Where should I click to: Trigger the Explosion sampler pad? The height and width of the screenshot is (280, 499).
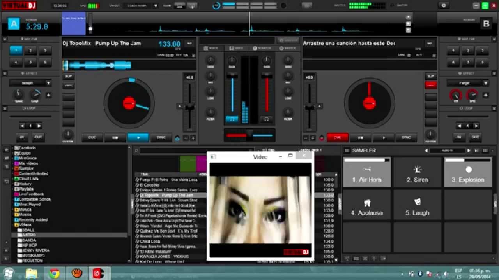(468, 172)
